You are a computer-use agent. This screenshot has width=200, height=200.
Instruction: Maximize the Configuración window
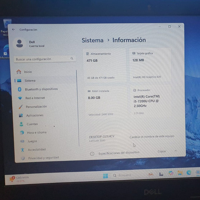pos(170,26)
